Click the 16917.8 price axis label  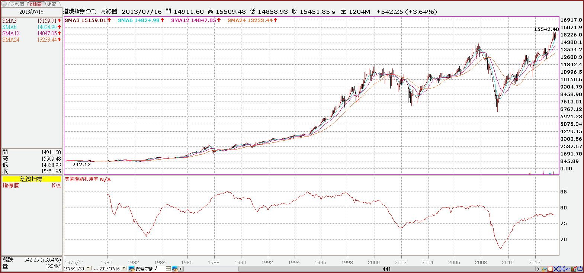(571, 20)
